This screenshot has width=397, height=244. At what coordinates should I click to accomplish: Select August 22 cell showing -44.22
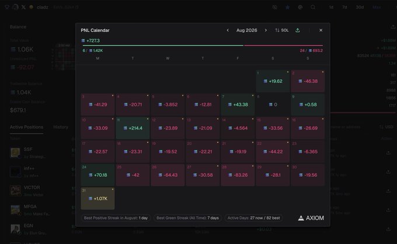[273, 152]
